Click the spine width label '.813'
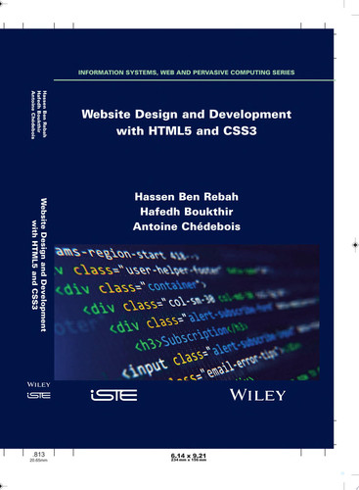Image resolution: width=359 pixels, height=490 pixels. tap(39, 454)
